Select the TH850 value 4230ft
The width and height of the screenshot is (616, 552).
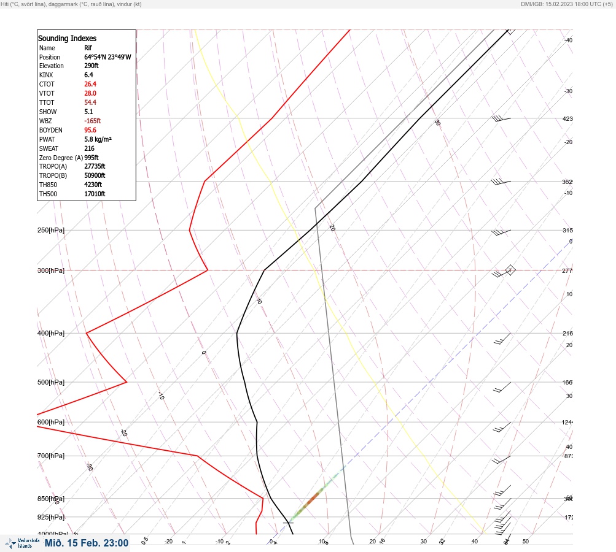click(x=93, y=185)
